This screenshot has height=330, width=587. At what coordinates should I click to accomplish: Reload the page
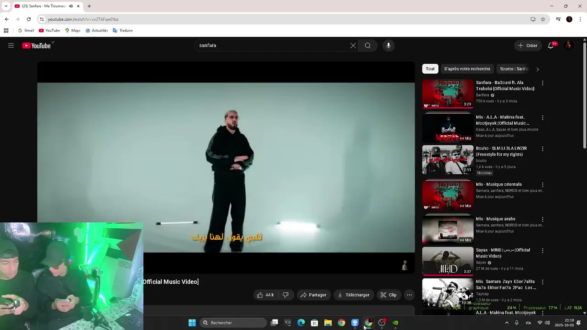28,19
